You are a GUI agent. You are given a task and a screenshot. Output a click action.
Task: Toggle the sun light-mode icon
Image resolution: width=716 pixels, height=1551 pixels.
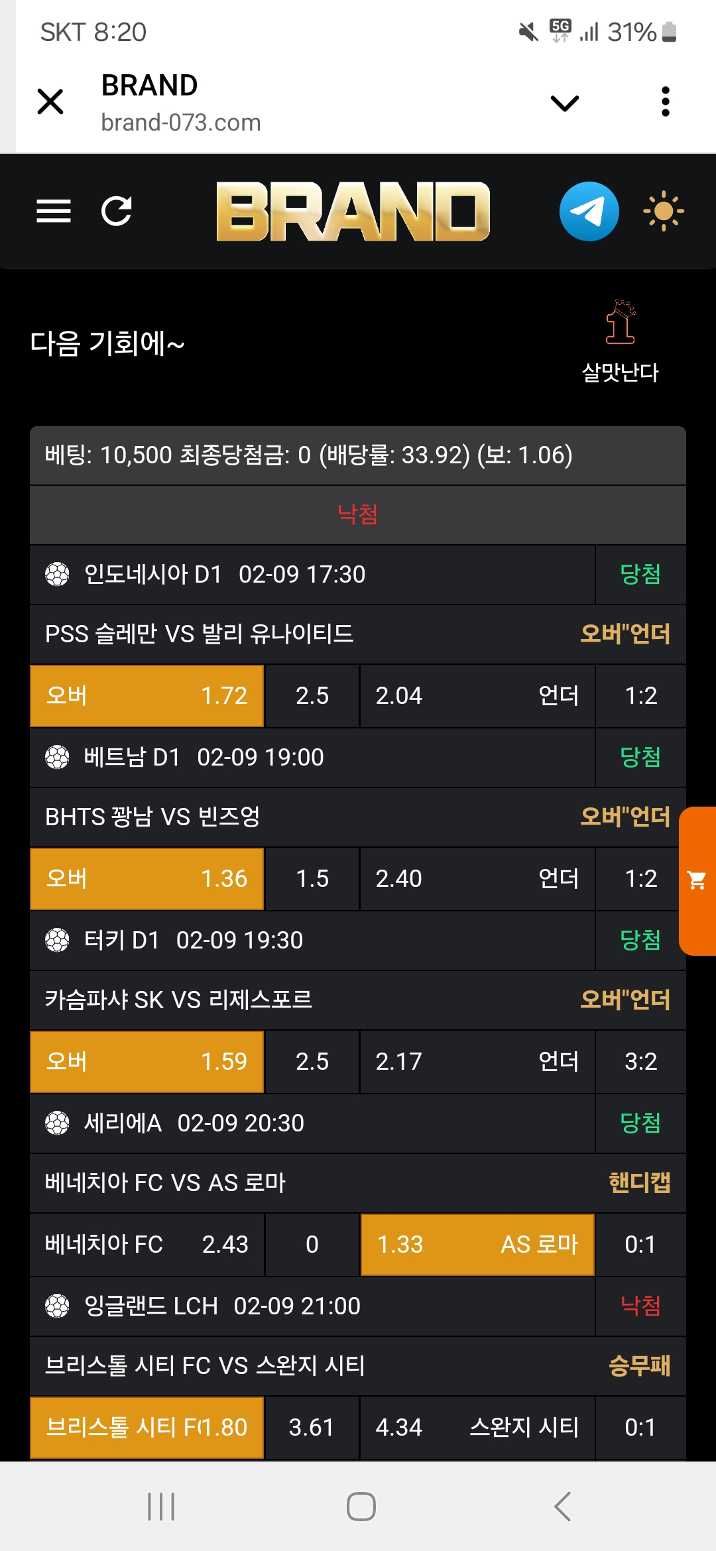[663, 211]
